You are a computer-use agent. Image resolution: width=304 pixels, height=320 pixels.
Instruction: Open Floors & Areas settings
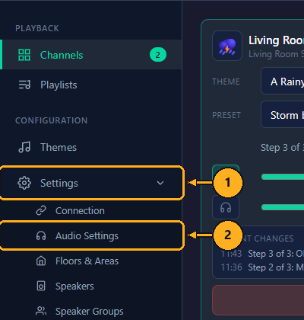(90, 261)
